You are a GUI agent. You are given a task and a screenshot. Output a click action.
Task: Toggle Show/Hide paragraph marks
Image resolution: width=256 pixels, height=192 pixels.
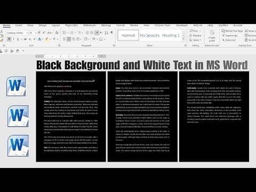111,33
